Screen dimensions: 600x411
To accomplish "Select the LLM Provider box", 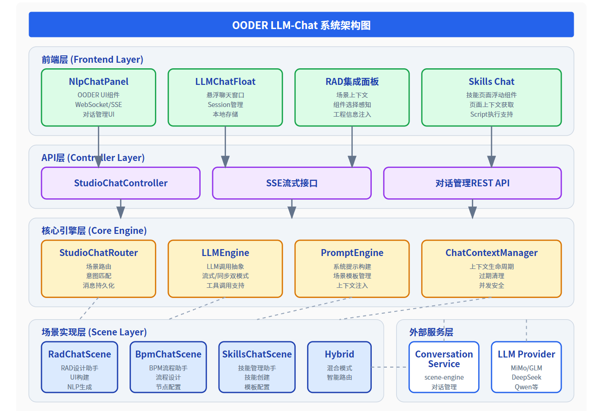I will click(527, 367).
